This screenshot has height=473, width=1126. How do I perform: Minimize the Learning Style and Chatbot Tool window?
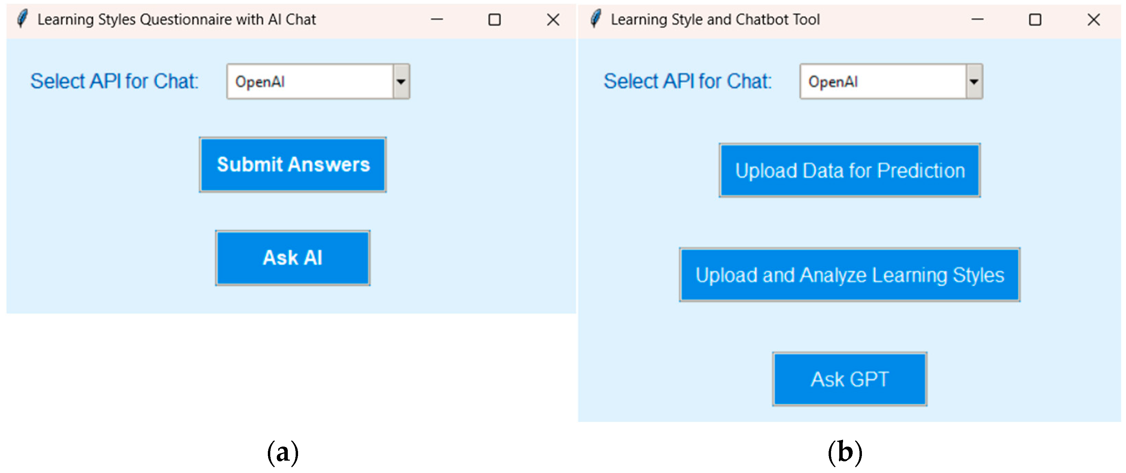[977, 19]
